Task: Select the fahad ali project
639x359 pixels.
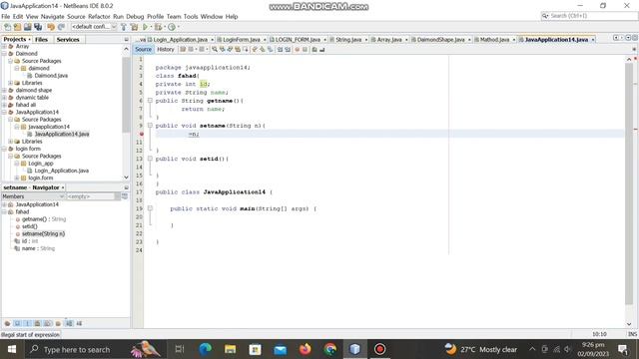Action: coord(26,105)
